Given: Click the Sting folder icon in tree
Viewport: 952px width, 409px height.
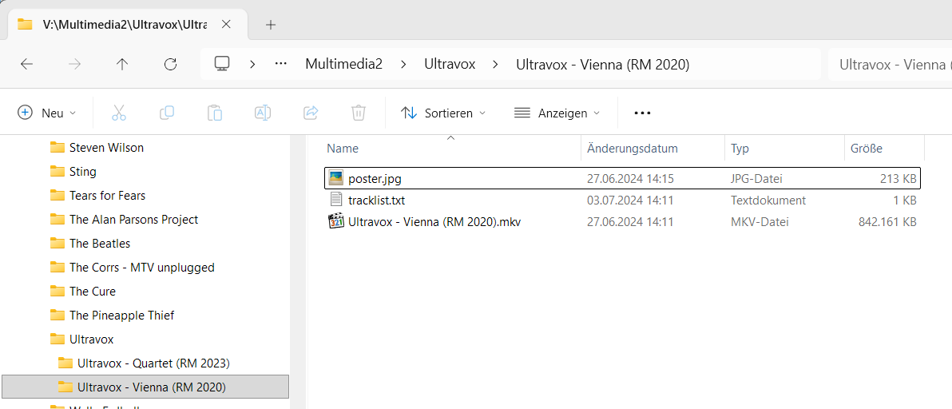Looking at the screenshot, I should pyautogui.click(x=58, y=172).
